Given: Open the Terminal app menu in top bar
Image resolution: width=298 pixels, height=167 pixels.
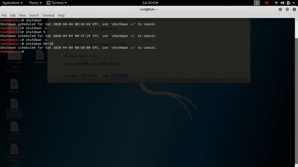Looking at the screenshot, I should click(x=57, y=3).
